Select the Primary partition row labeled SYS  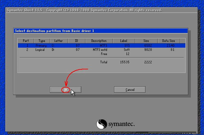pos(102,45)
